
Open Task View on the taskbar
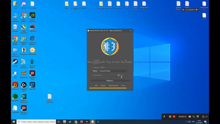point(59,122)
